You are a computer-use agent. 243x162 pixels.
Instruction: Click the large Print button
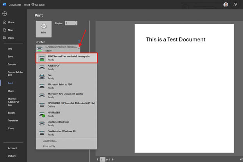(x=44, y=29)
